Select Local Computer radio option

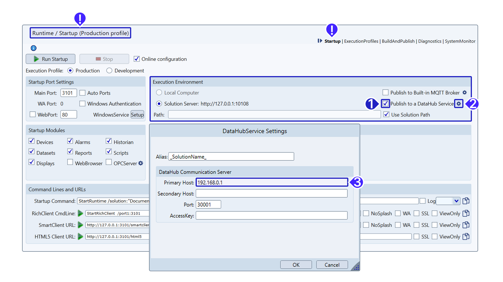coord(159,92)
